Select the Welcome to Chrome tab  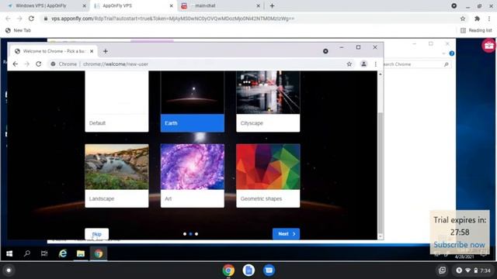(x=54, y=51)
